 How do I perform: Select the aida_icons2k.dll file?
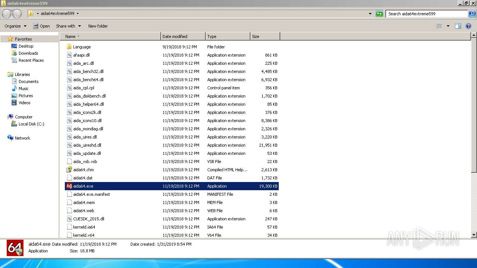coord(172,112)
